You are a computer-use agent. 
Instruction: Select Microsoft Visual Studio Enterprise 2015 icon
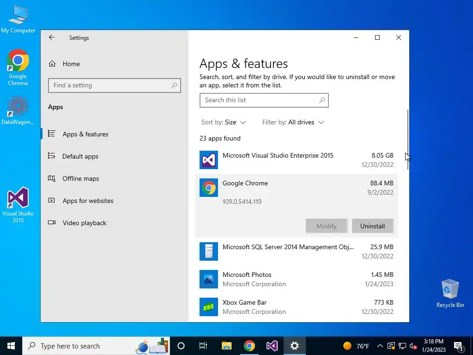point(209,160)
